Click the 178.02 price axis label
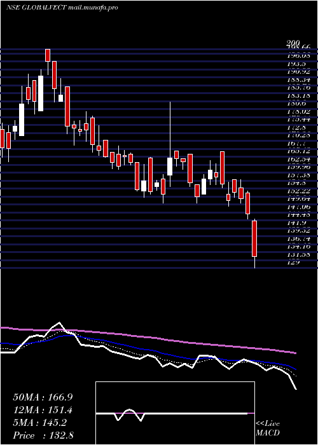 coord(298,112)
